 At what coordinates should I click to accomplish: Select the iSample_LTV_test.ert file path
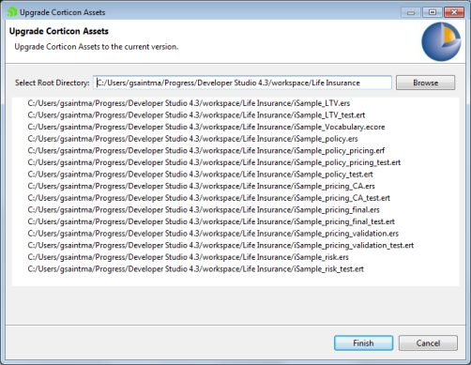(x=196, y=115)
